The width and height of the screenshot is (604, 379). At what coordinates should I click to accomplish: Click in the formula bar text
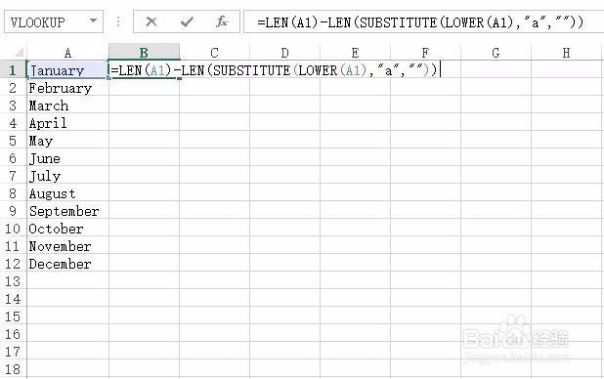pyautogui.click(x=420, y=22)
